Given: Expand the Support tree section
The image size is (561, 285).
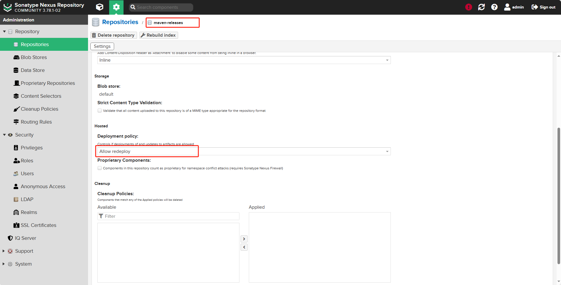Looking at the screenshot, I should coord(4,251).
